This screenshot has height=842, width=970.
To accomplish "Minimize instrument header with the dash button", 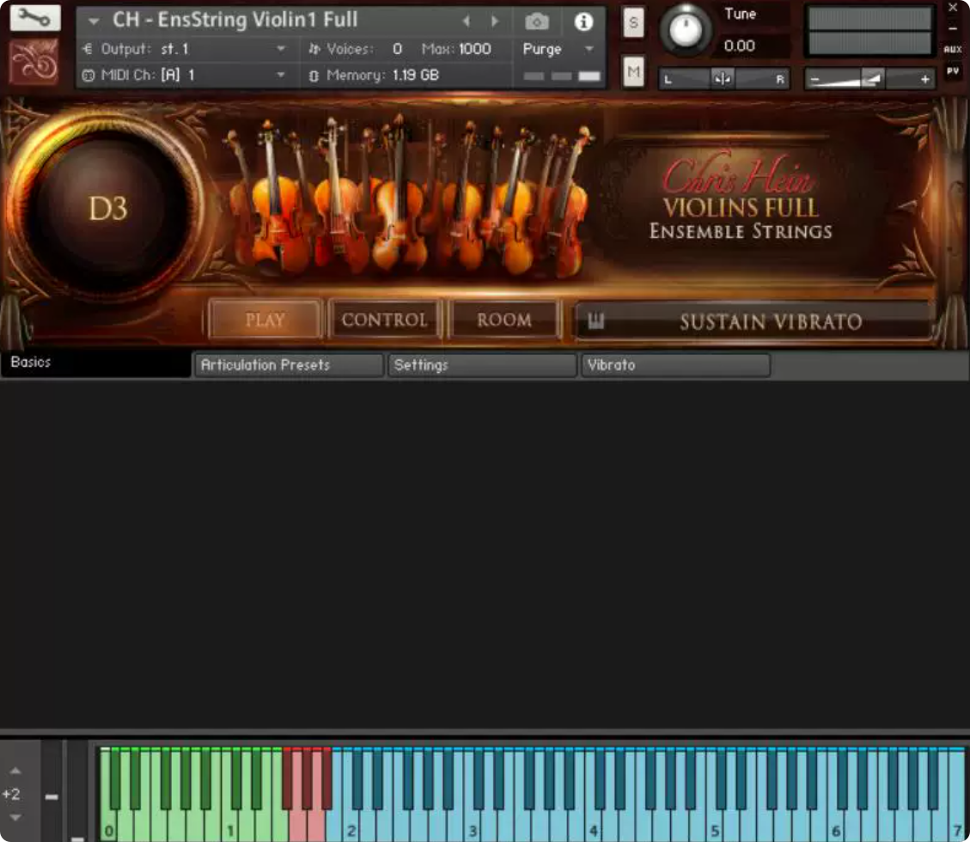I will [x=953, y=28].
